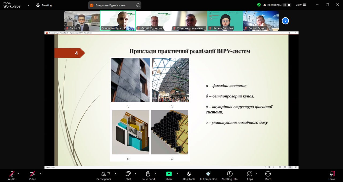Select Наталя Дьоміна video thumbnail
Image resolution: width=343 pixels, height=182 pixels.
[225, 21]
